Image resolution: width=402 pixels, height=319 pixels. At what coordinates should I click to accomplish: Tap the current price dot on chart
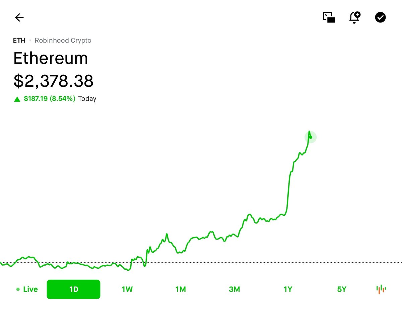click(x=311, y=137)
